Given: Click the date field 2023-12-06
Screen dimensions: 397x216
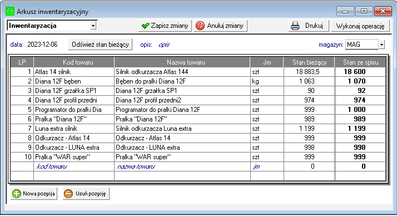Looking at the screenshot, I should (42, 45).
